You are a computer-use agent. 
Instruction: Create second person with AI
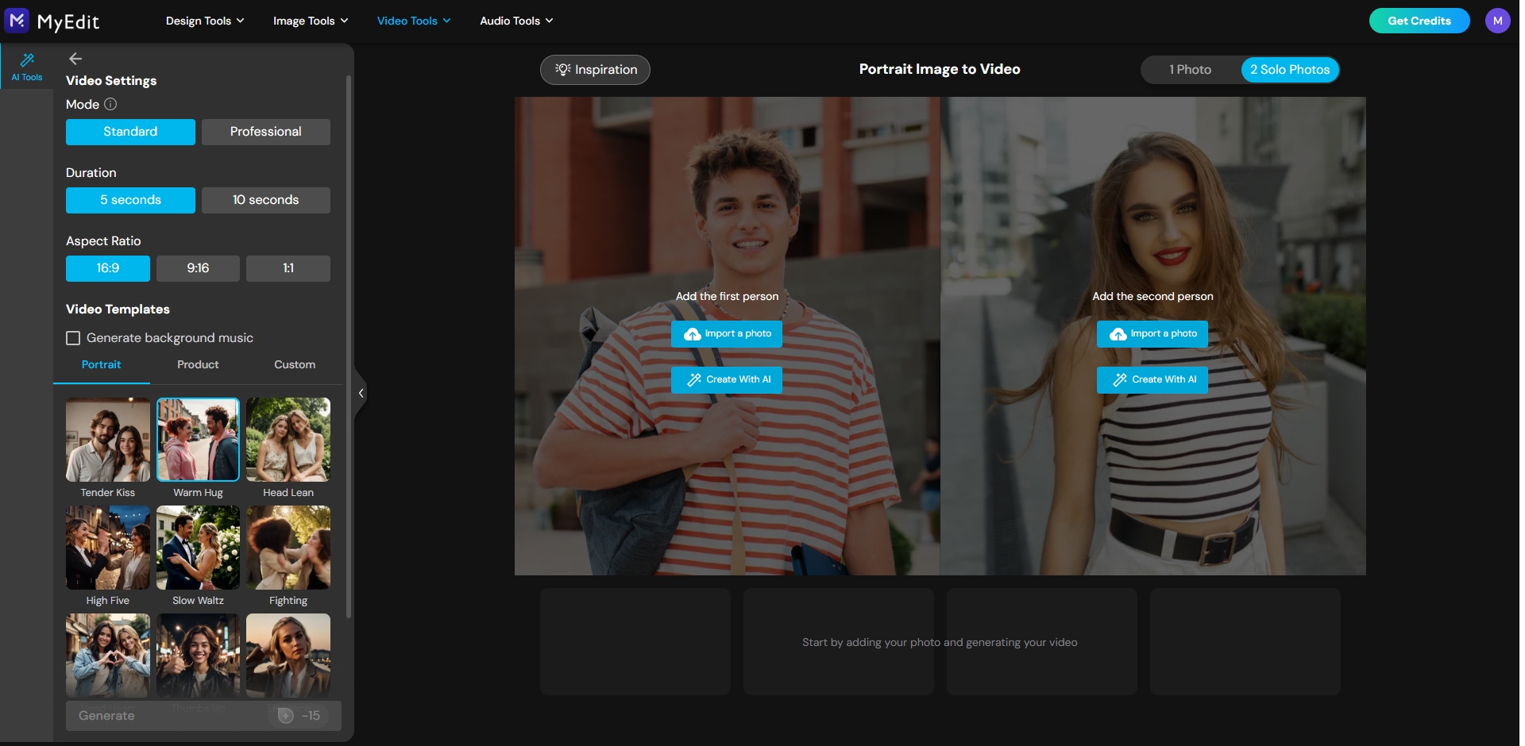[1152, 380]
